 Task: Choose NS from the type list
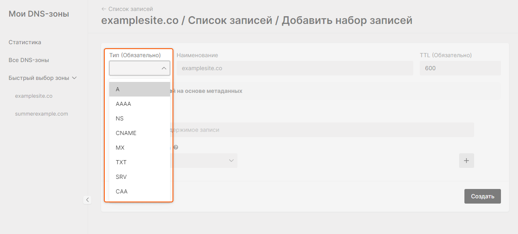coord(139,118)
